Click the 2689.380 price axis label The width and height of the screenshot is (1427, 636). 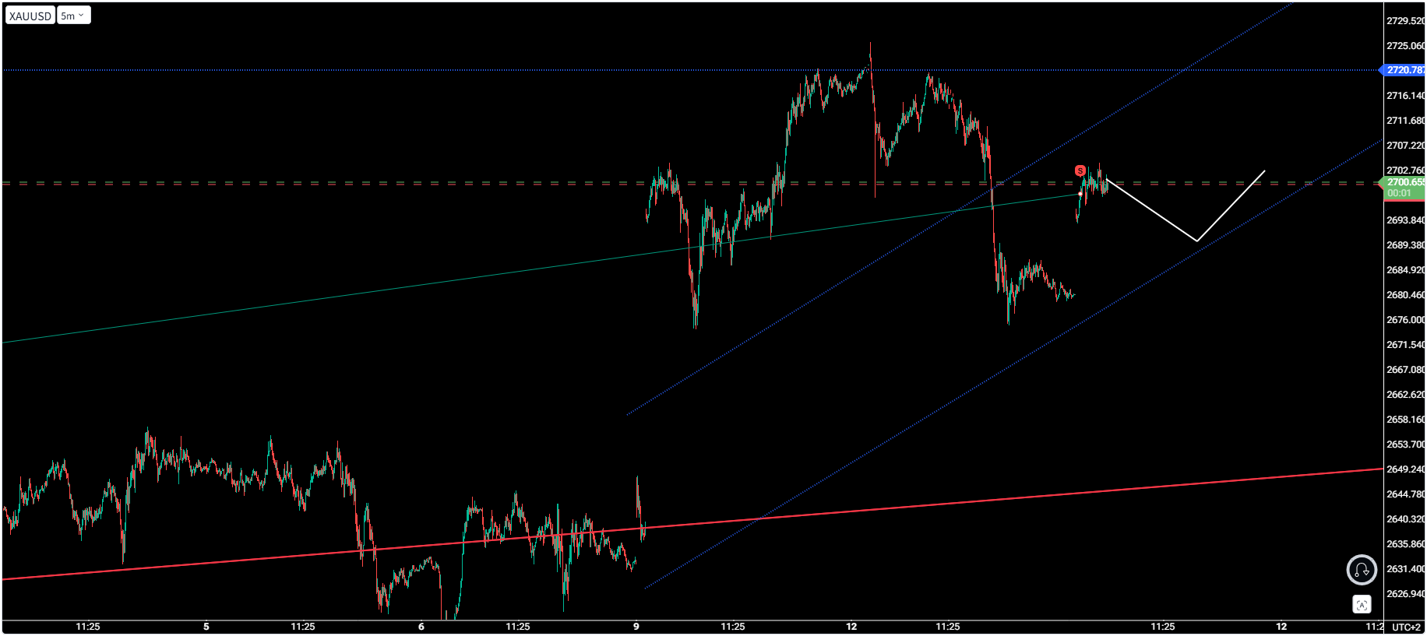pos(1405,245)
